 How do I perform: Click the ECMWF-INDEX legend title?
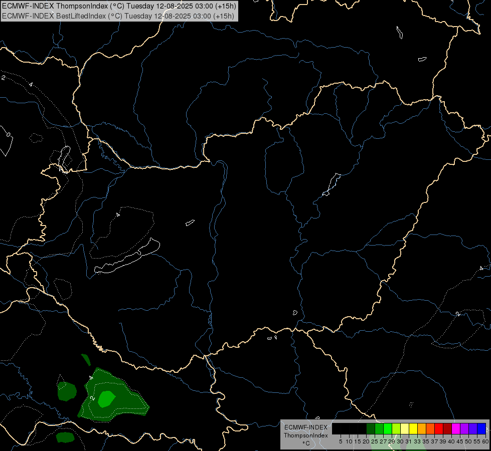[305, 427]
